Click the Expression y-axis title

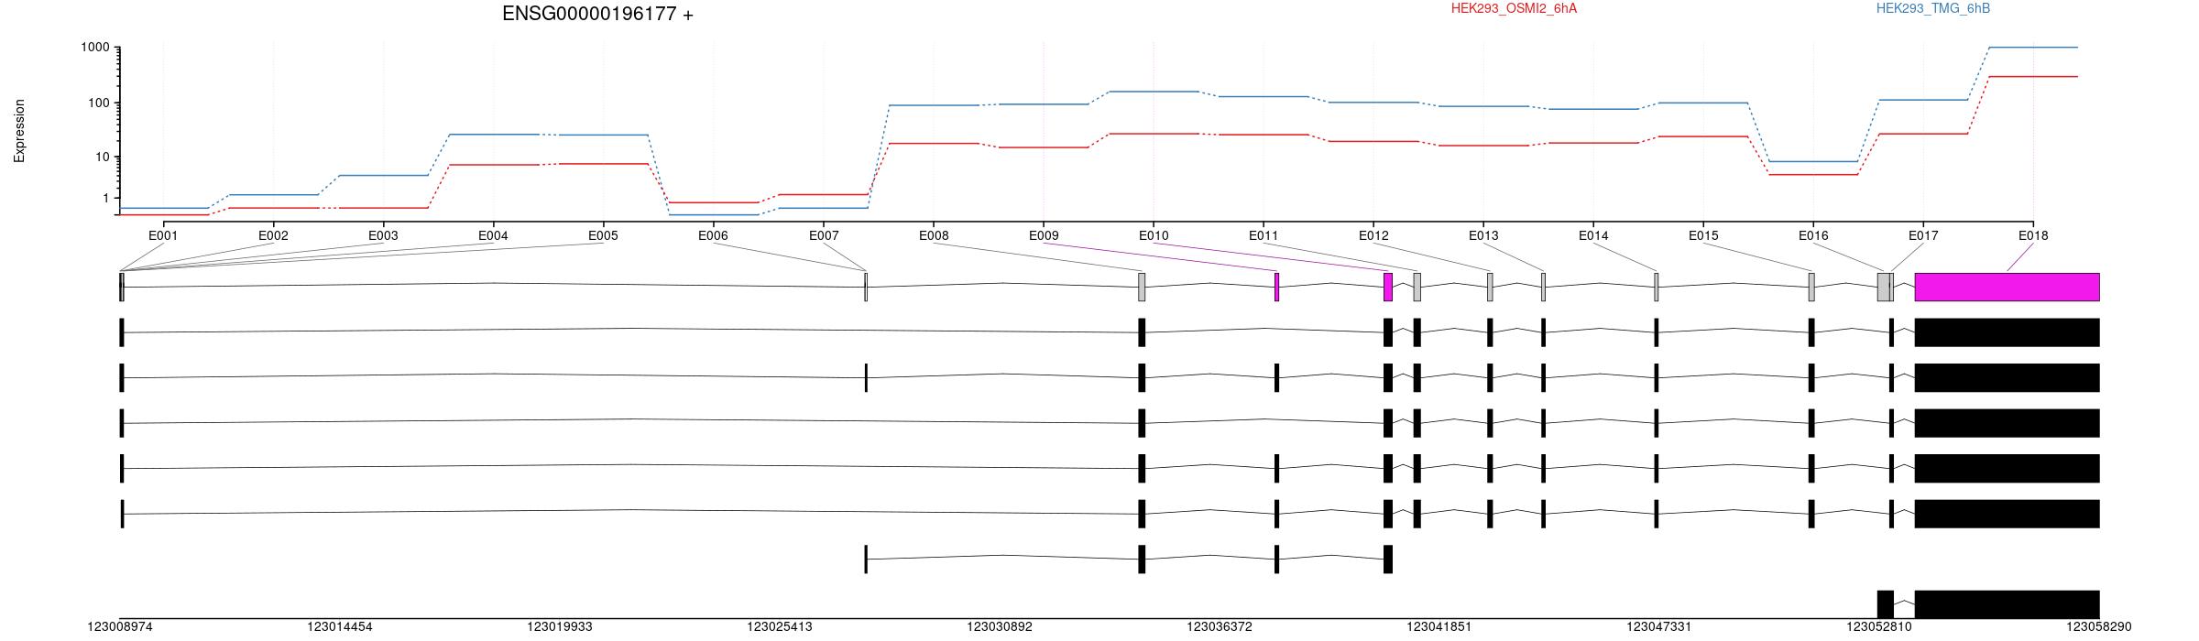(x=19, y=131)
